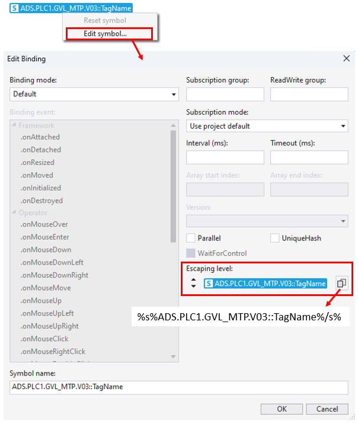
Task: Click the Symbol name text field
Action: [x=178, y=387]
